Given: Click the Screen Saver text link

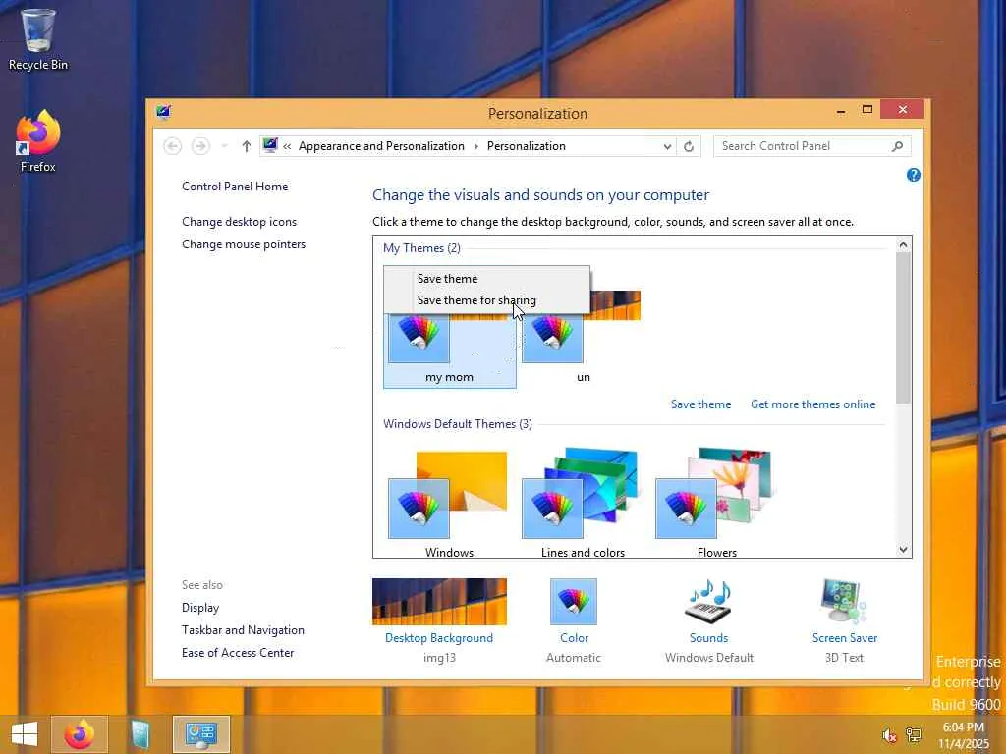Looking at the screenshot, I should pyautogui.click(x=844, y=638).
